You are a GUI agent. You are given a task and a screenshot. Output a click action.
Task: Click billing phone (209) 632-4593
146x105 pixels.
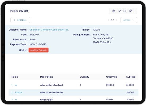pyautogui.click(x=102, y=42)
